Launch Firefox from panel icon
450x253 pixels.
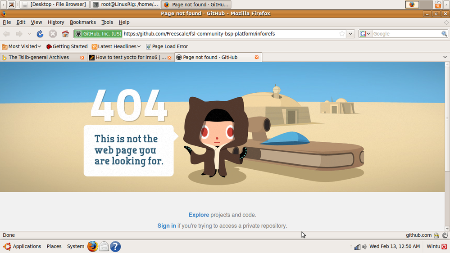[92, 246]
